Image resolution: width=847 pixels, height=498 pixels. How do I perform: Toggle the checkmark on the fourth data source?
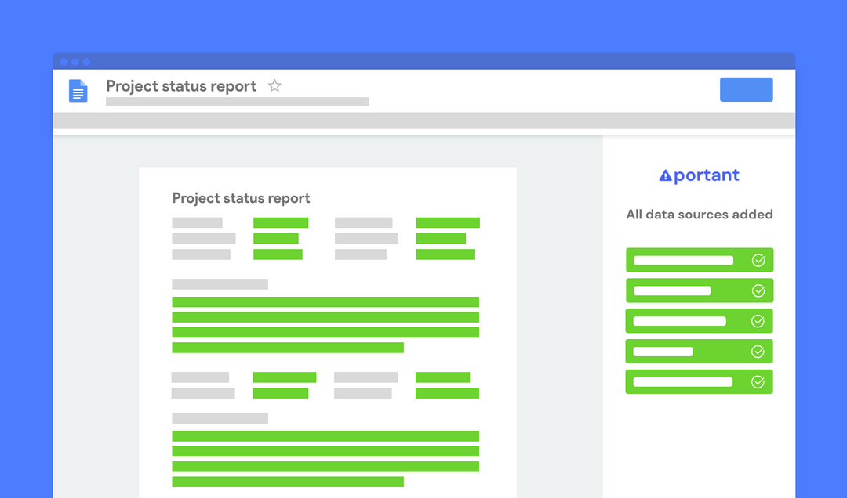pyautogui.click(x=758, y=351)
